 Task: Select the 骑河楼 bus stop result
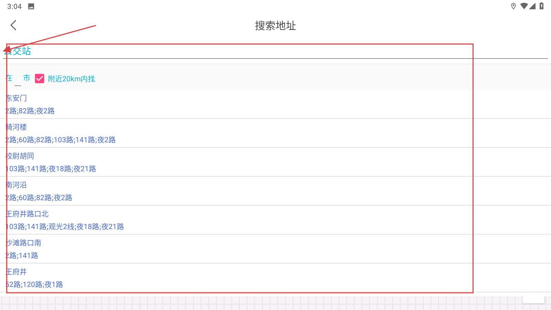pos(275,133)
